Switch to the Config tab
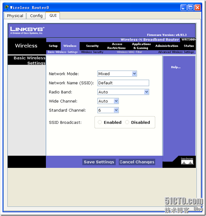This screenshot has width=206, height=216. click(x=36, y=16)
